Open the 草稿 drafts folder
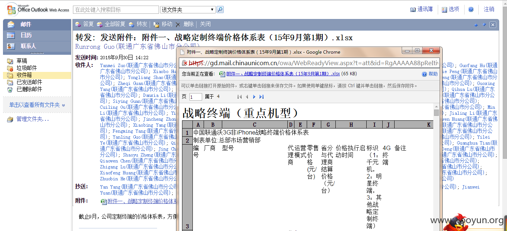The image size is (507, 231). pyautogui.click(x=22, y=61)
